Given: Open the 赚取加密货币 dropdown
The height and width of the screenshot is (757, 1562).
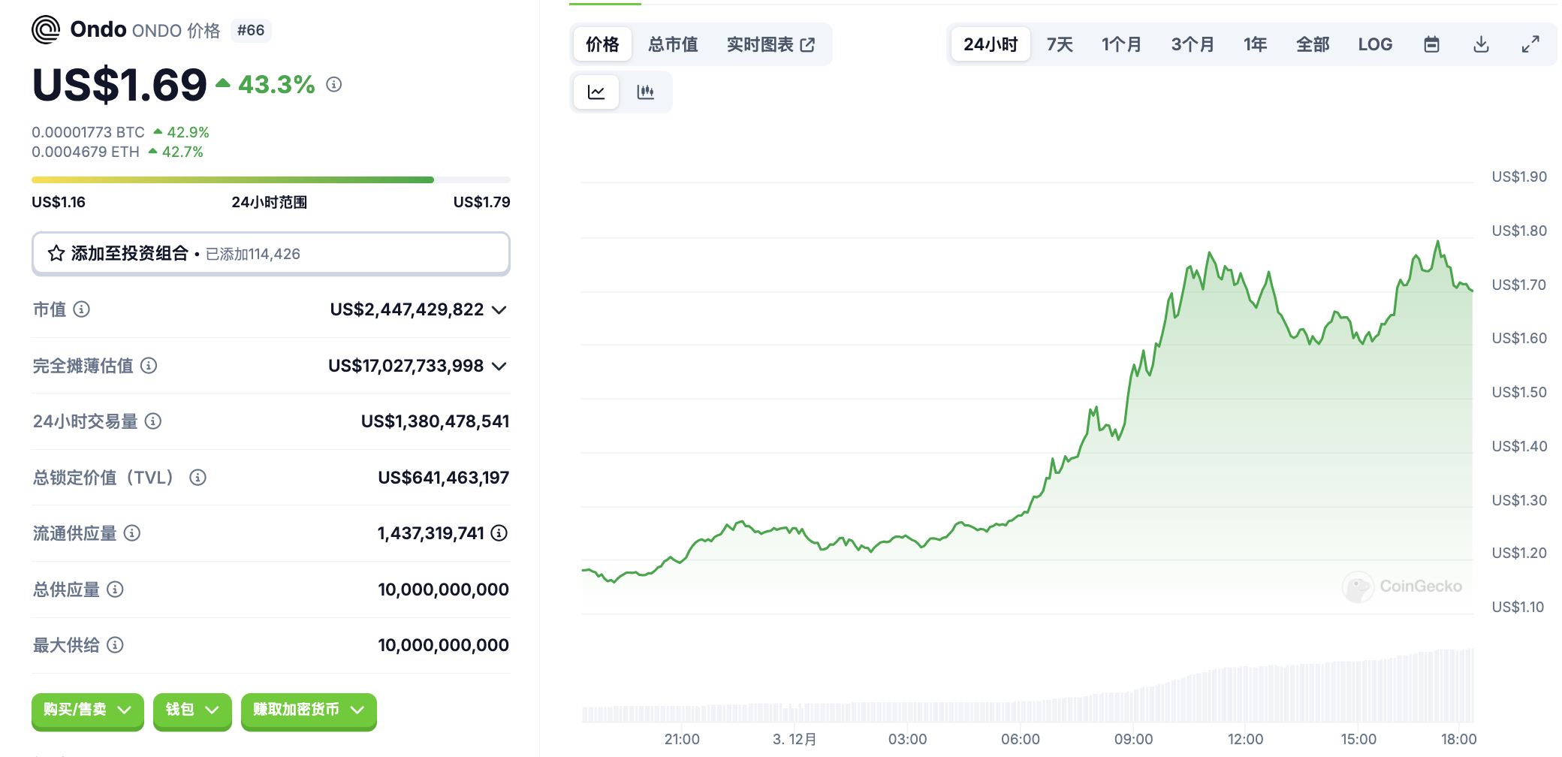Looking at the screenshot, I should (308, 710).
